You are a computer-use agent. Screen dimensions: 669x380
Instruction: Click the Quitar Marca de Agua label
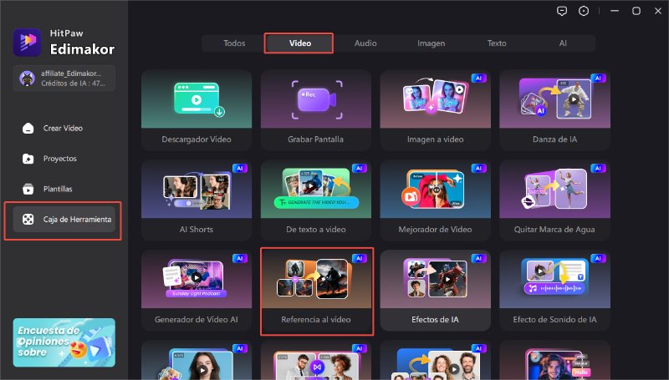pyautogui.click(x=554, y=229)
